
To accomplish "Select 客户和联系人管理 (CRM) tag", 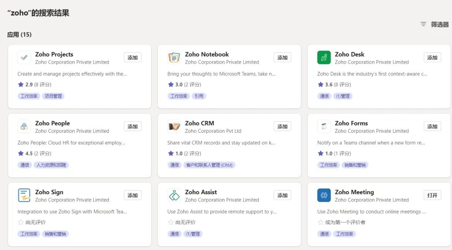I will coord(209,165).
